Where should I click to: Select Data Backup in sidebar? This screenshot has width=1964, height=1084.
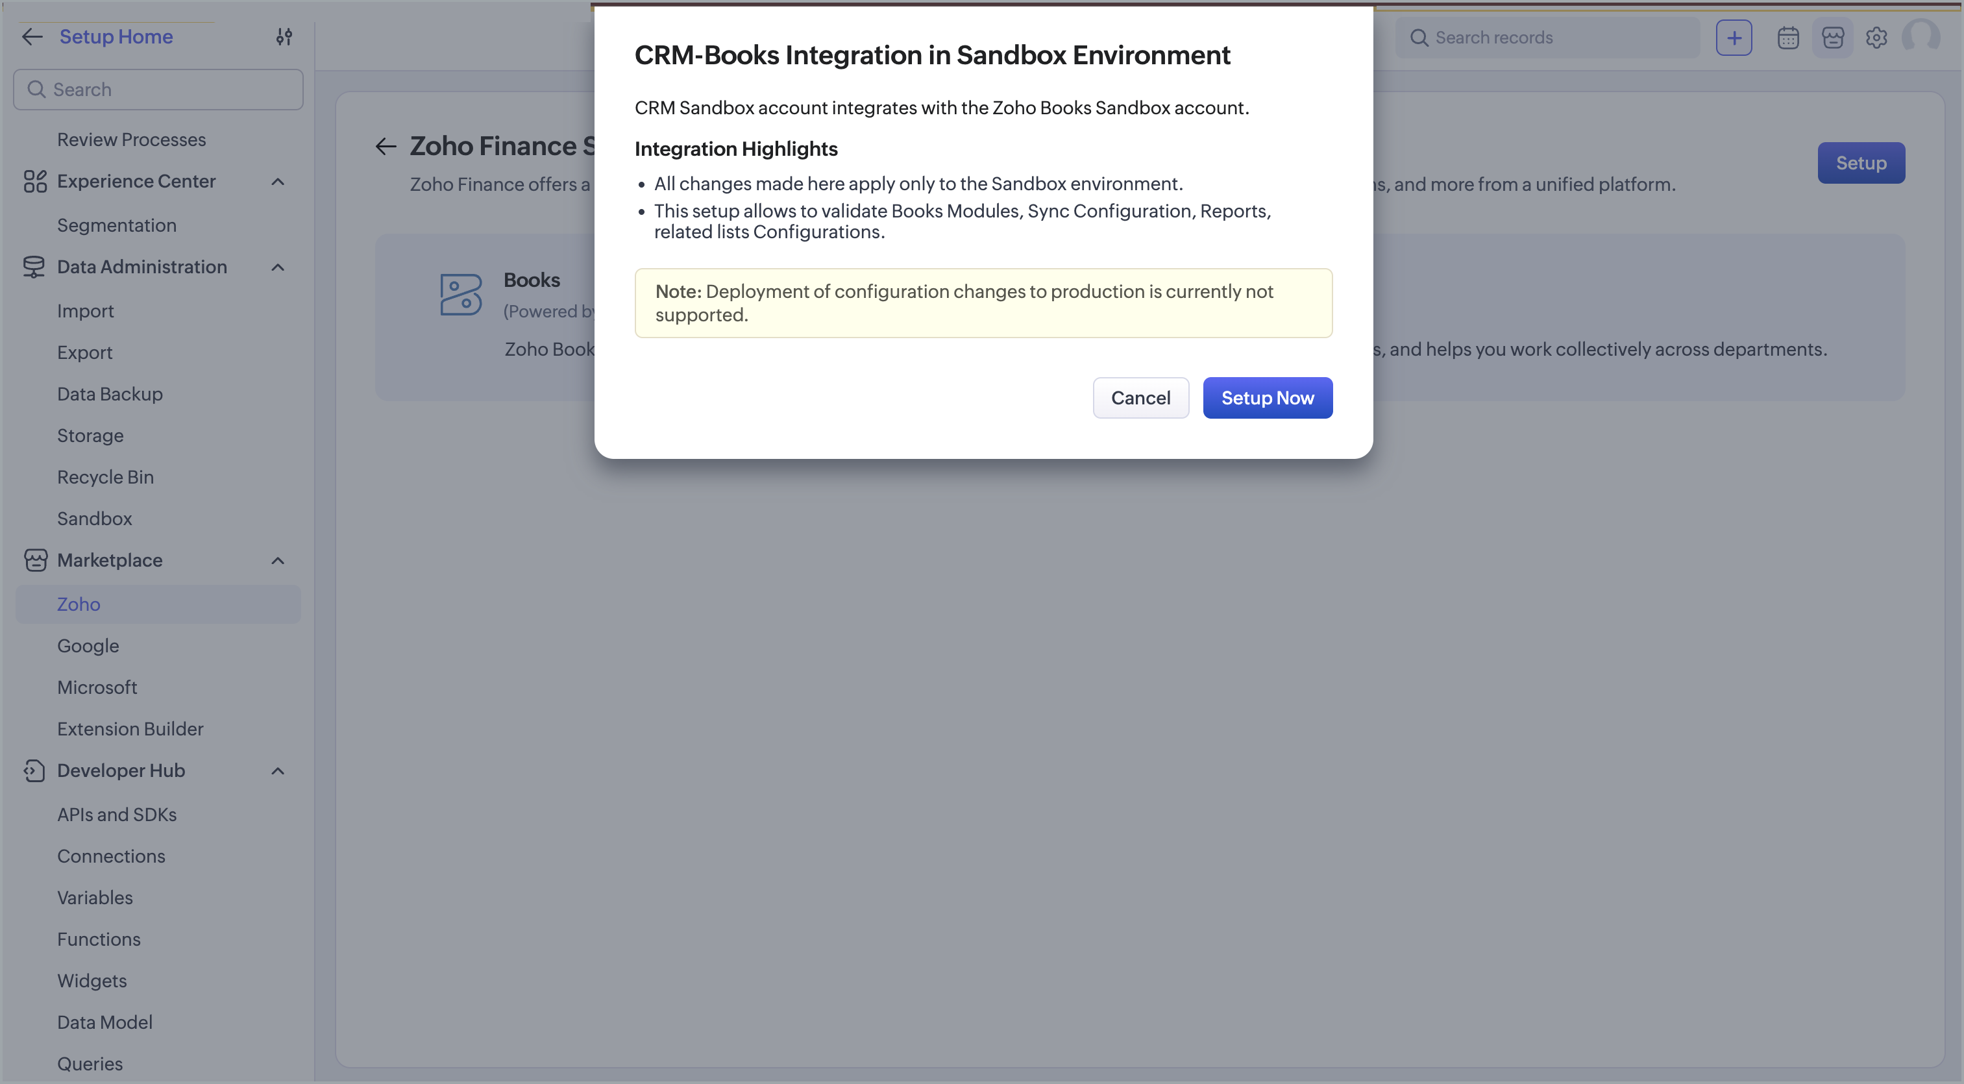point(110,394)
